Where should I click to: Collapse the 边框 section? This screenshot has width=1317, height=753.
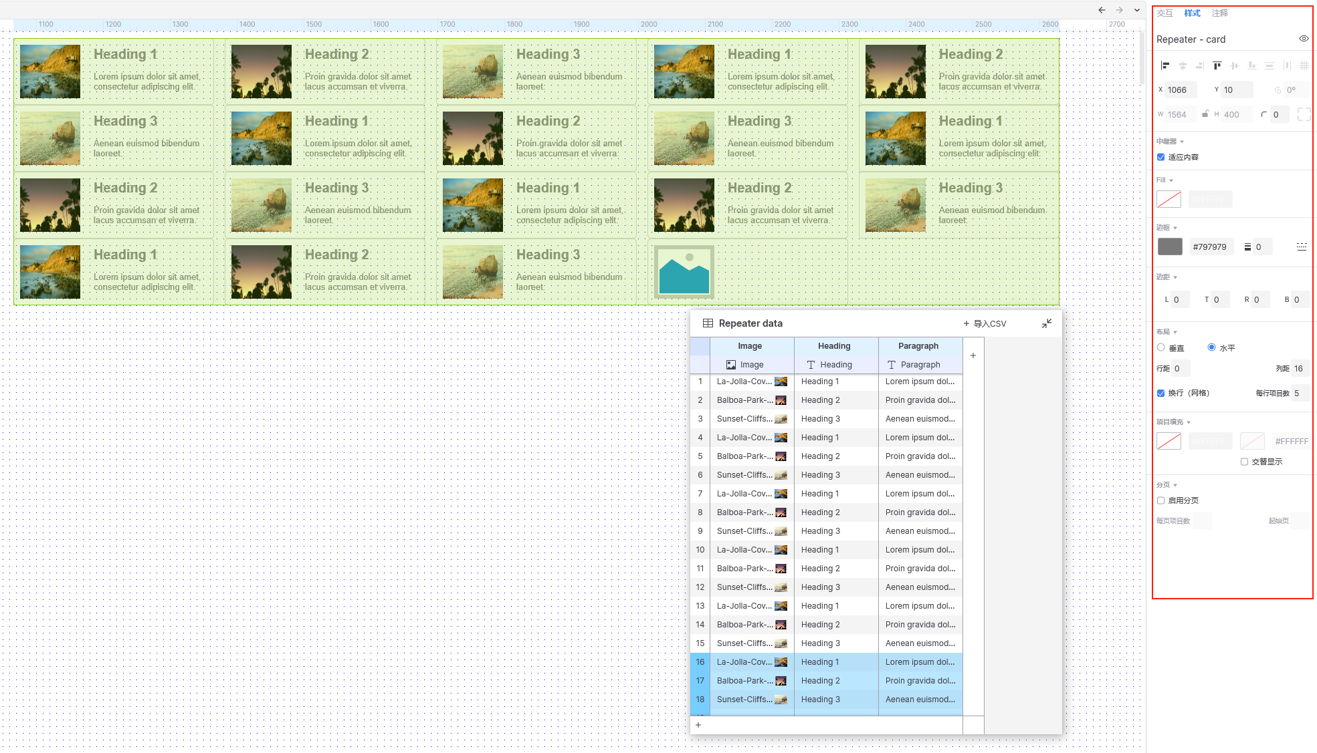(1175, 228)
